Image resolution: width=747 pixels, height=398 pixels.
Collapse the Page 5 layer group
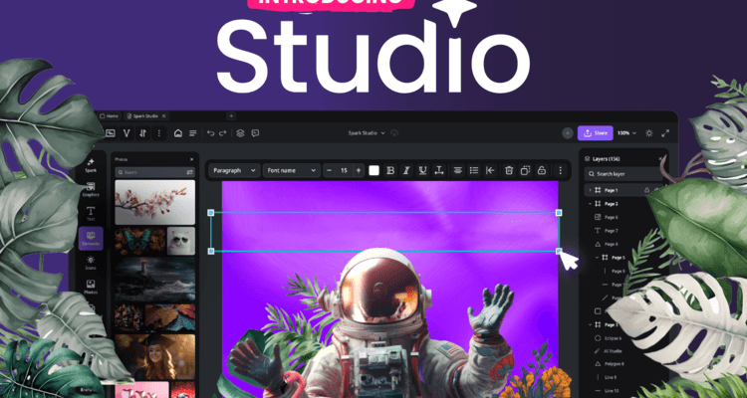(x=597, y=258)
